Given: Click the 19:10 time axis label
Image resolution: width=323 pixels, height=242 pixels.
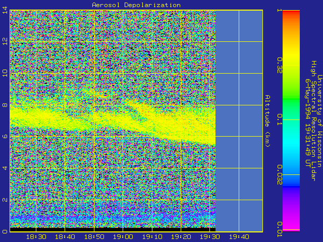Looking at the screenshot, I should click(152, 237).
